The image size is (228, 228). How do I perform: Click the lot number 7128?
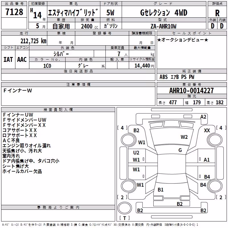[14, 12]
